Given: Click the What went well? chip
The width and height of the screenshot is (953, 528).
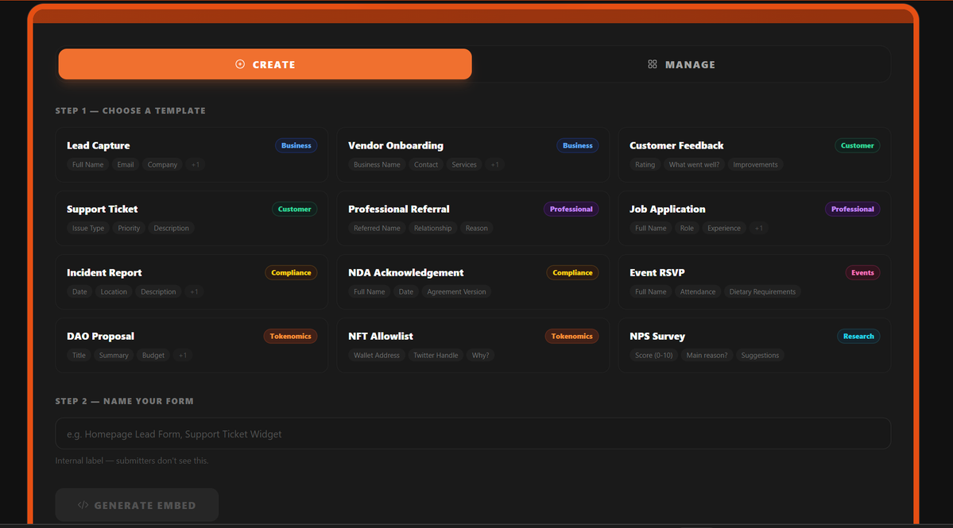Looking at the screenshot, I should (693, 164).
